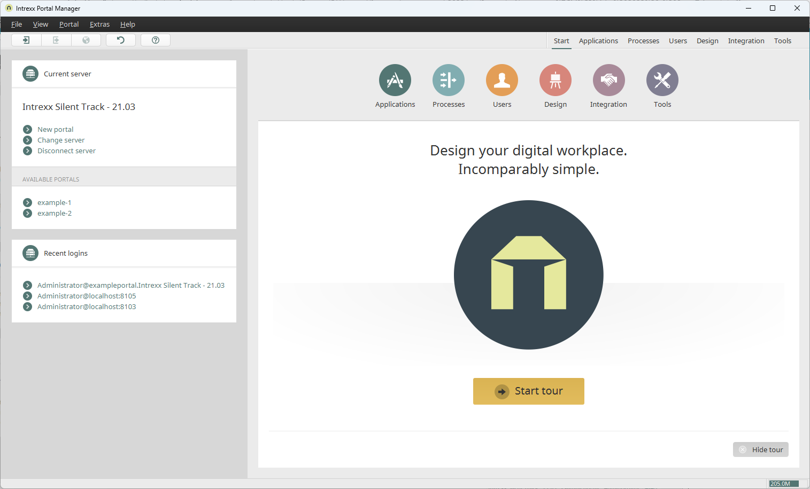810x489 pixels.
Task: Switch to the Processes tab
Action: [x=643, y=41]
